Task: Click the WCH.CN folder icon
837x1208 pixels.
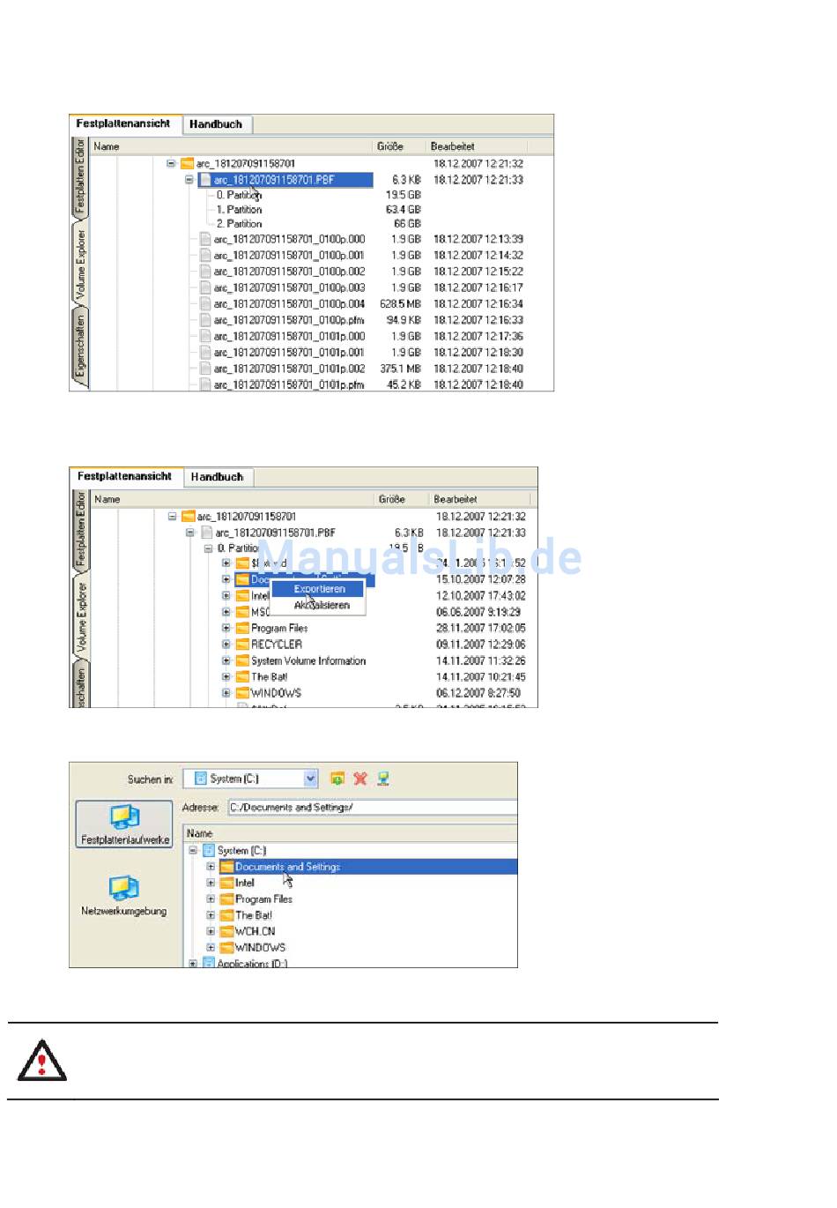Action: (x=226, y=931)
